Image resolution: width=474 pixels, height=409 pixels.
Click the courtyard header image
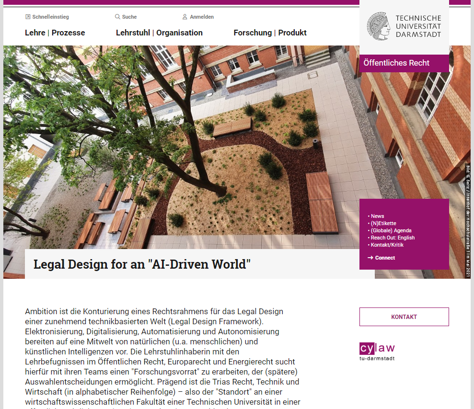coord(192,144)
